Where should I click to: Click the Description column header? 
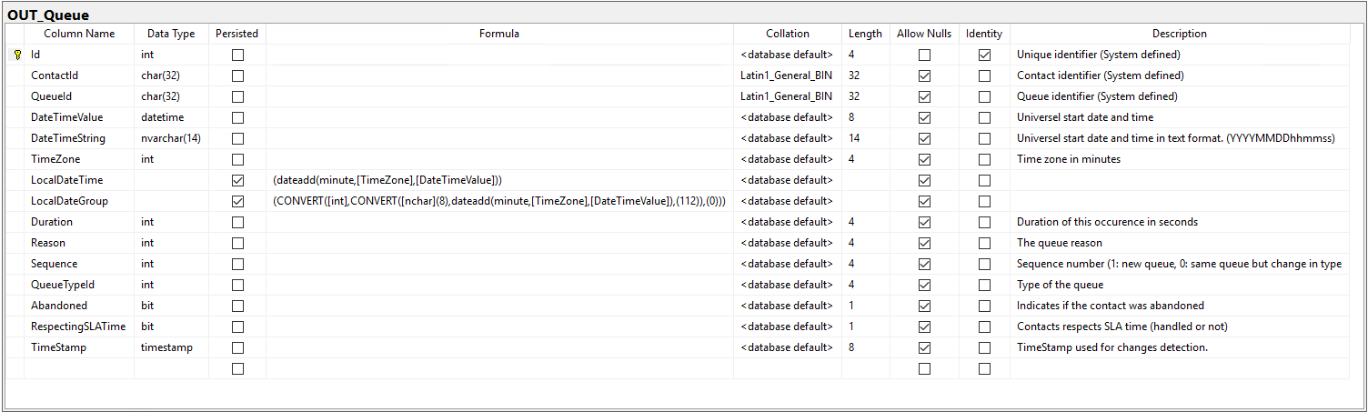[x=1180, y=34]
